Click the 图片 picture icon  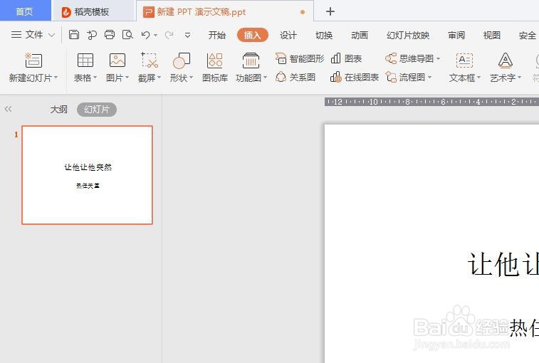tap(117, 60)
